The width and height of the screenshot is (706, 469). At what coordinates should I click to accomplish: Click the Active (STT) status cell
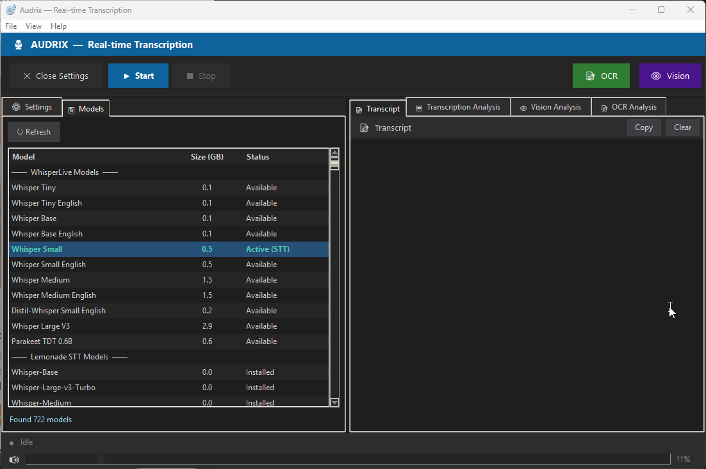click(x=267, y=249)
